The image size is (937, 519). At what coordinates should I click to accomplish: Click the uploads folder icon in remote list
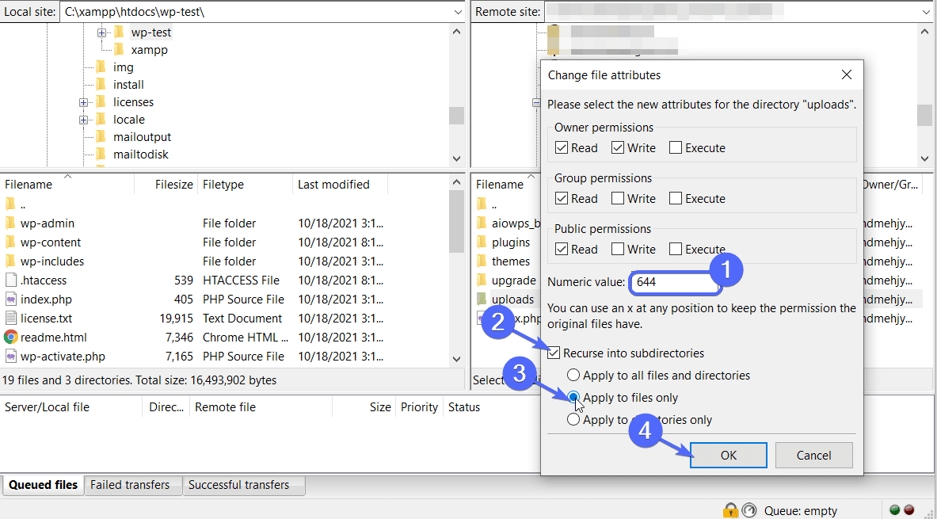coord(482,299)
